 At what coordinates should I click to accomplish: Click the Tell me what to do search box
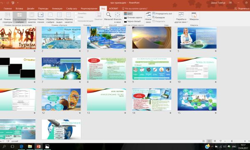coord(135,8)
